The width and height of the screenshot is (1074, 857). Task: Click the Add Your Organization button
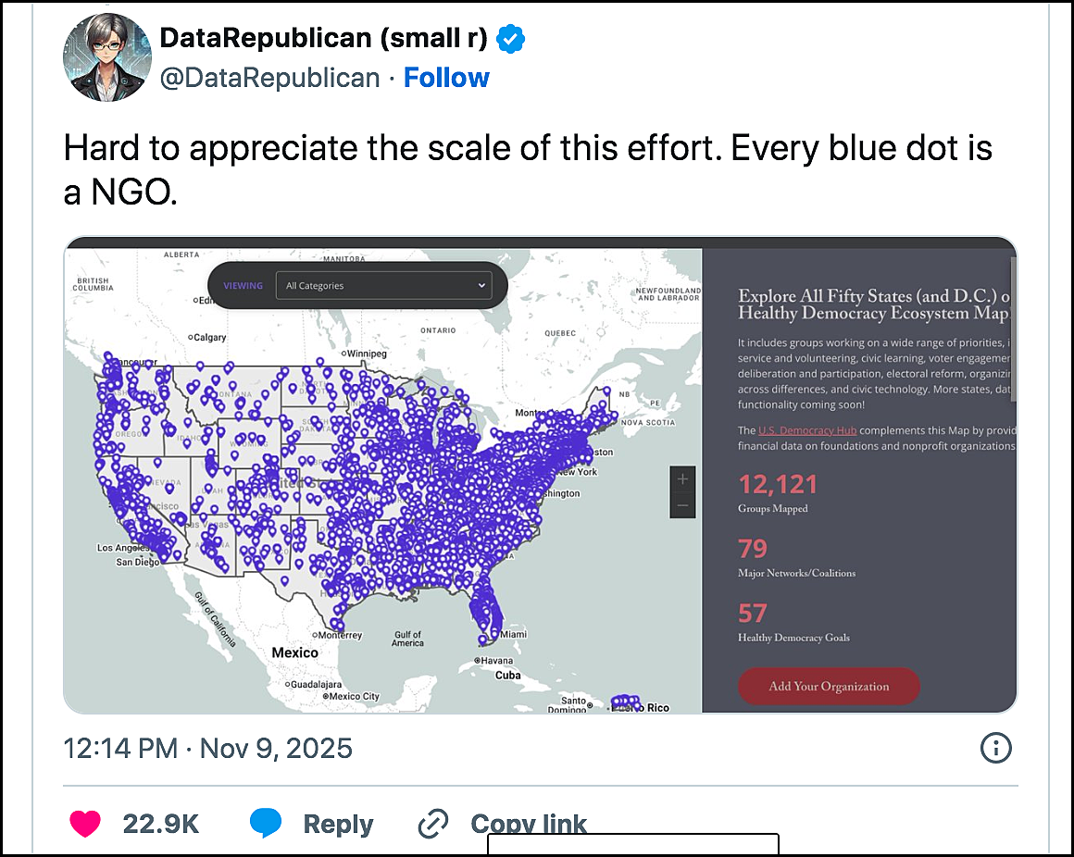point(829,686)
